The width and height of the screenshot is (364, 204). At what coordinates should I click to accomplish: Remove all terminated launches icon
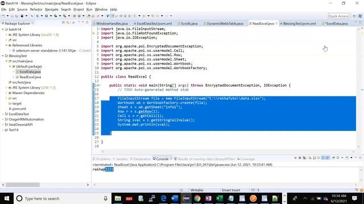[x=304, y=158]
